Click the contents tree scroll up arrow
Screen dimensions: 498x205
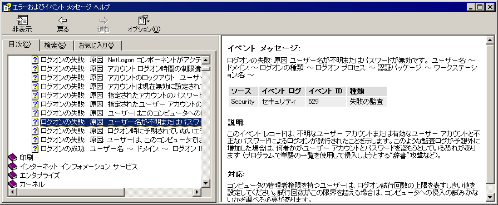pyautogui.click(x=206, y=59)
